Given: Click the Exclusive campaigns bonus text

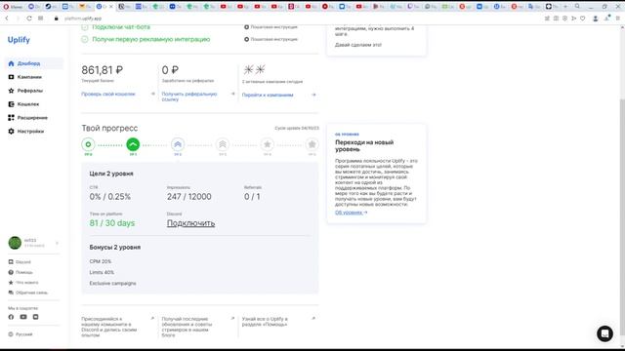Looking at the screenshot, I should (113, 284).
